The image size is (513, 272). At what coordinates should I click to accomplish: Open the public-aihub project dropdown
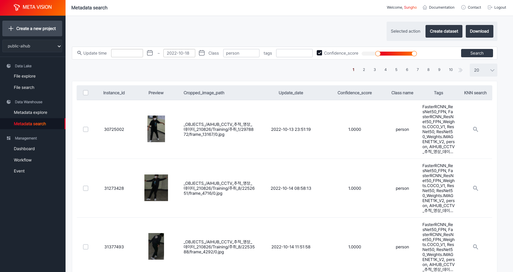point(32,46)
